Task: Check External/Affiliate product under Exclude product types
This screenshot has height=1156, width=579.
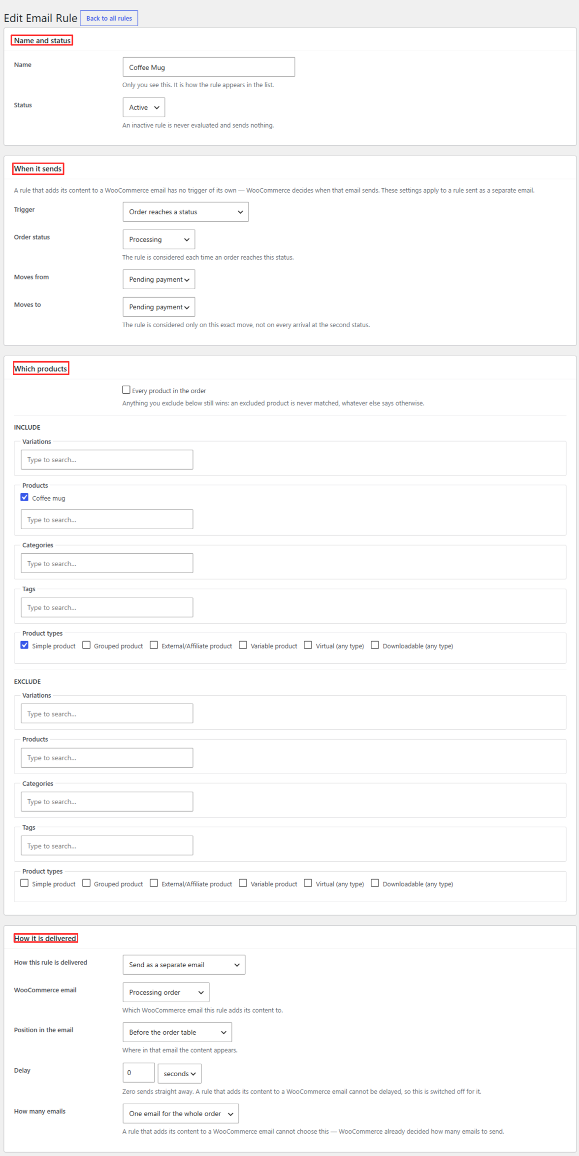Action: pos(154,883)
